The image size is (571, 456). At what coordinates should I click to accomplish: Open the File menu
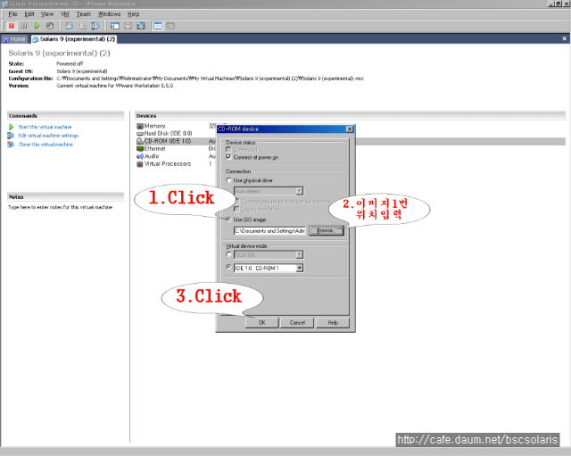(x=12, y=14)
